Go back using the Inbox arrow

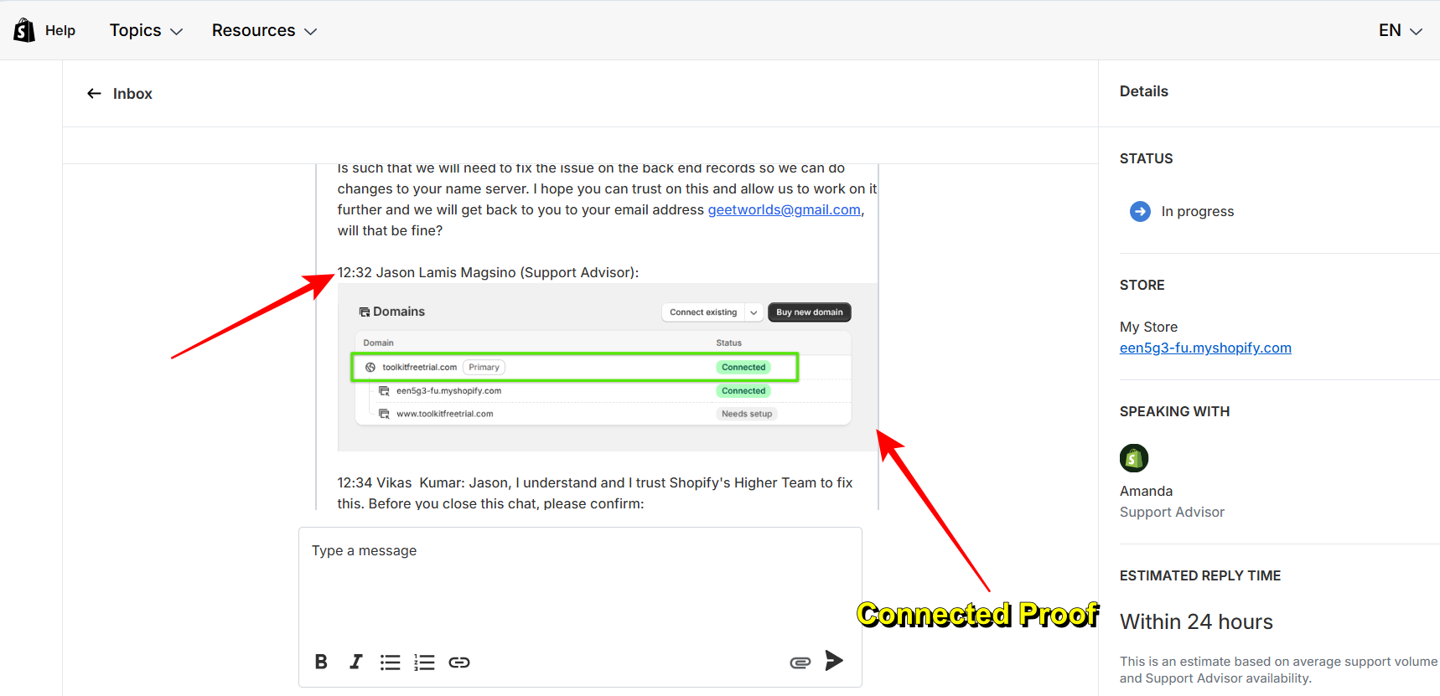tap(94, 94)
